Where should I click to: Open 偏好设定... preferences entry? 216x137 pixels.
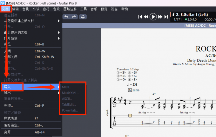point(12,125)
